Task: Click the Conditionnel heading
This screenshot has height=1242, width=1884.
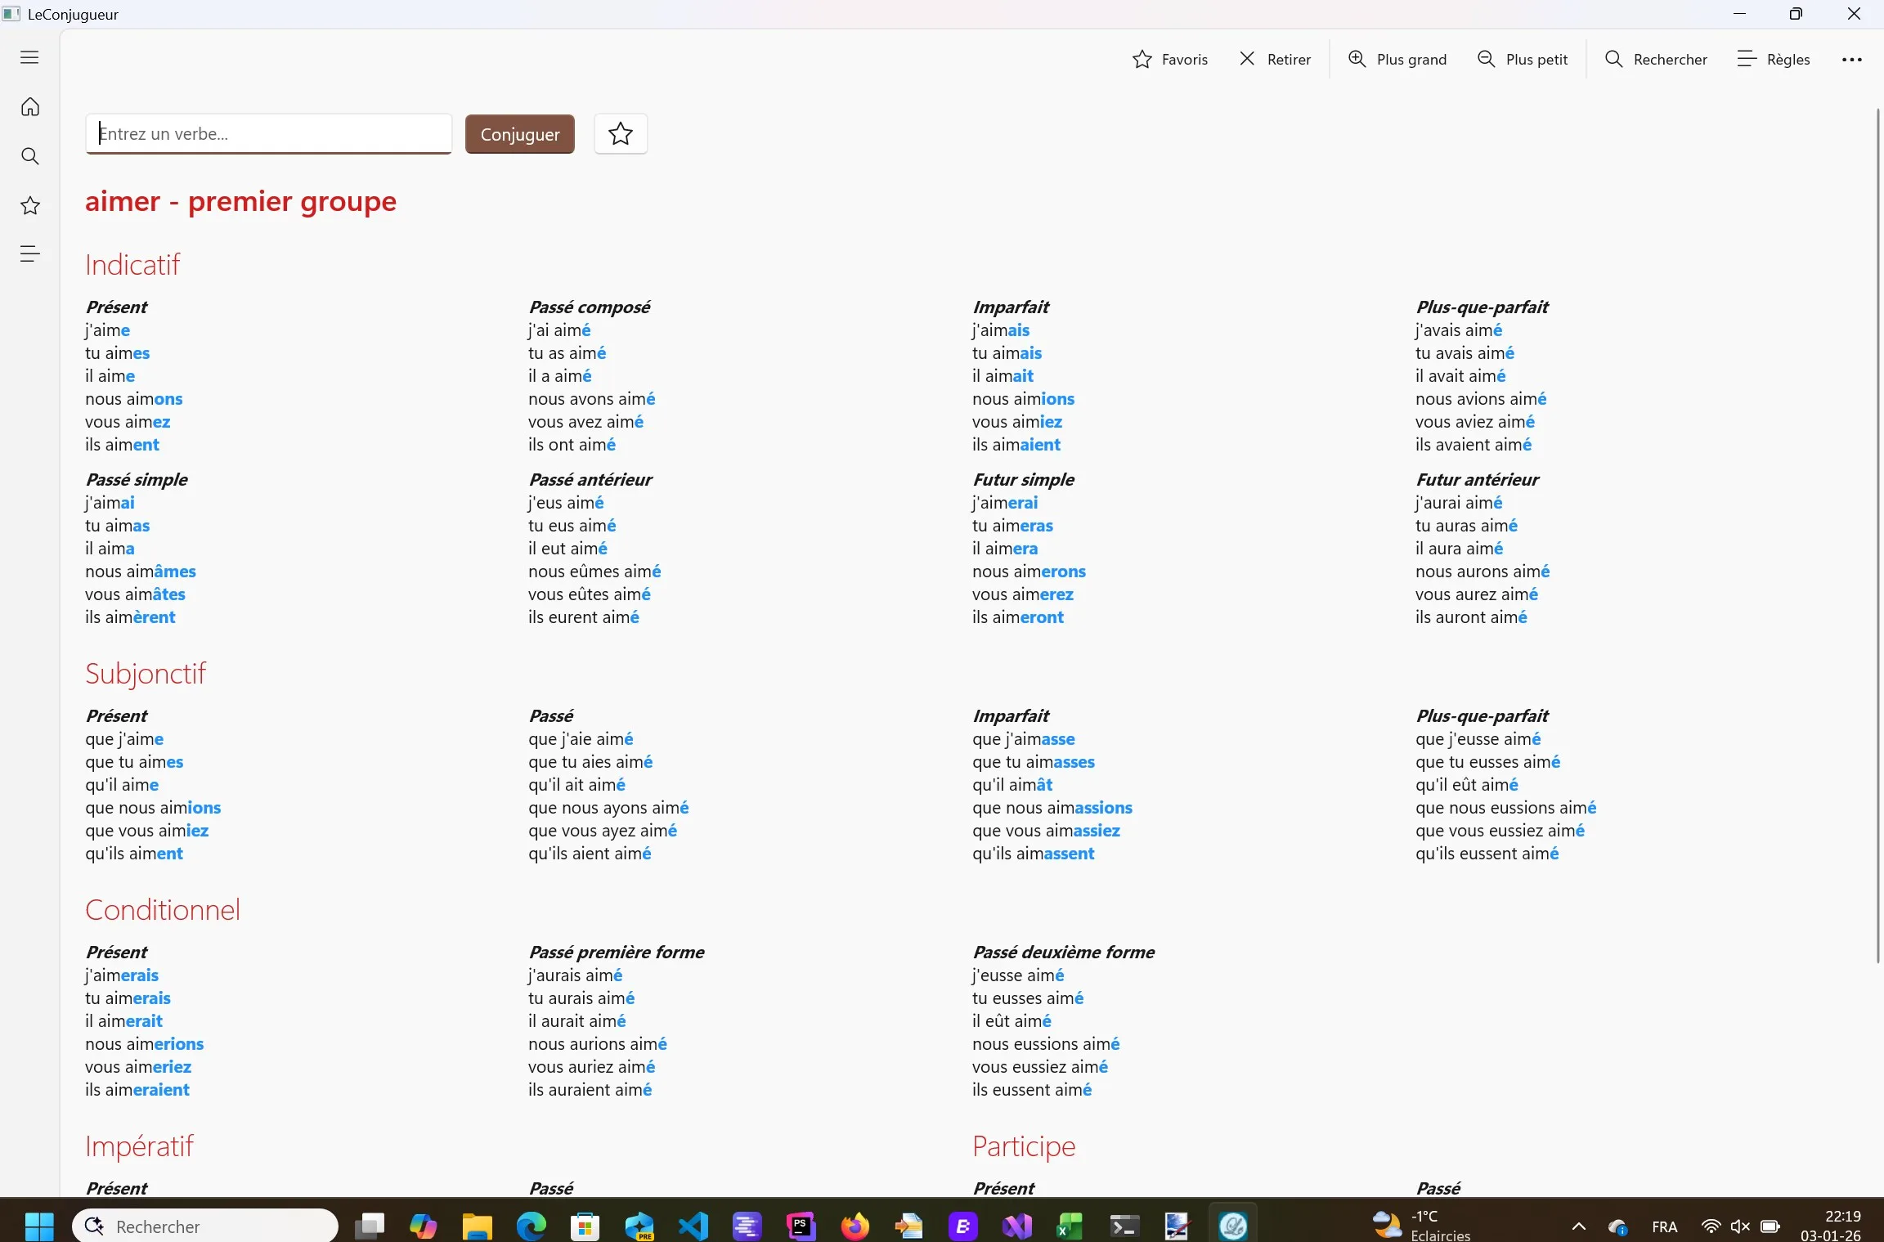Action: tap(163, 909)
